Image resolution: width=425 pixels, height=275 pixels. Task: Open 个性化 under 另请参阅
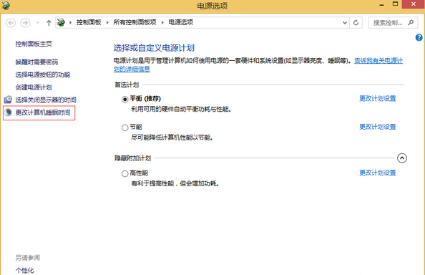click(24, 271)
